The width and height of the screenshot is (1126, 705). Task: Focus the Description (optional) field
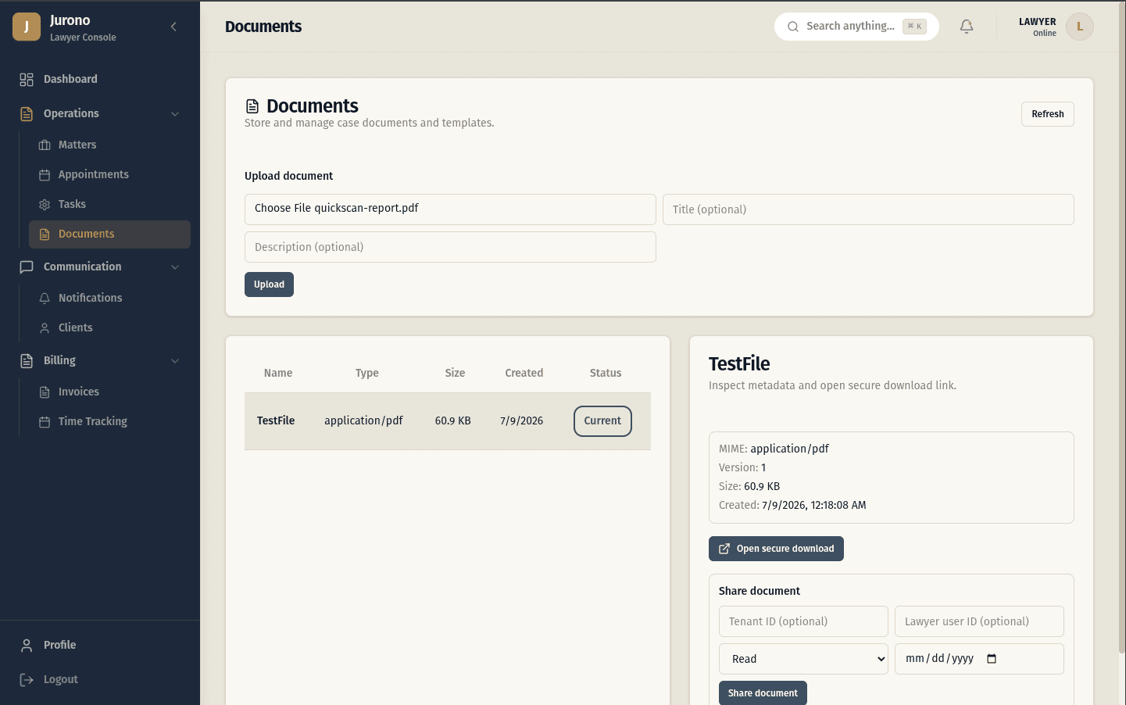[450, 247]
